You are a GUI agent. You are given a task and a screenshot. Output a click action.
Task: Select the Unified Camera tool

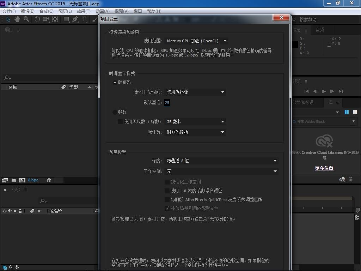coord(46,19)
